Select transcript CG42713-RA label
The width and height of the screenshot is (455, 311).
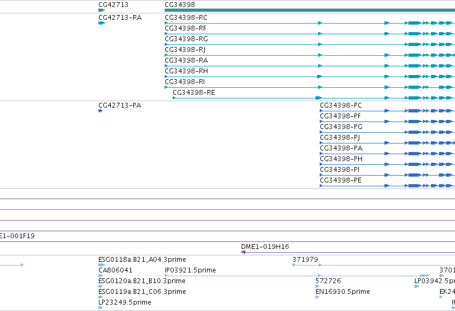[x=120, y=18]
